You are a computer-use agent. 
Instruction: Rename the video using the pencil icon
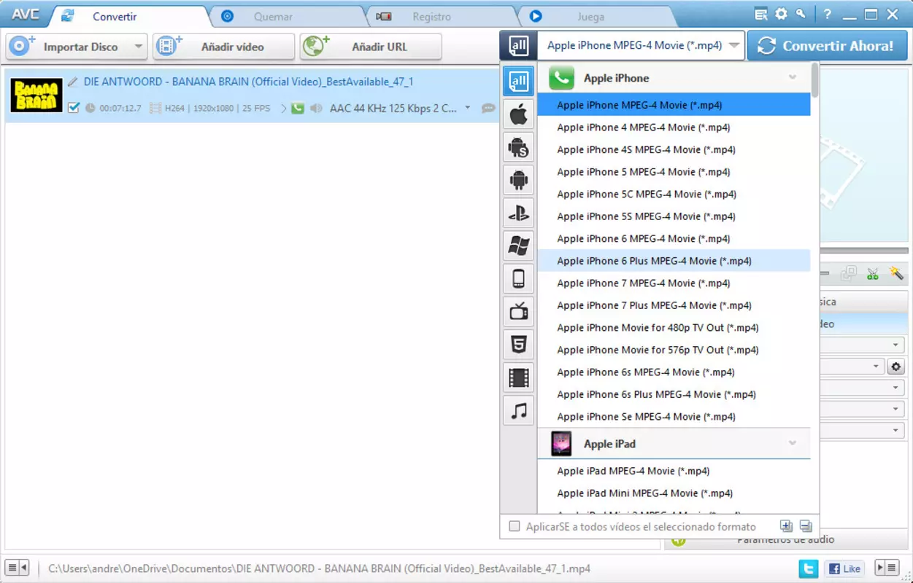pos(73,82)
